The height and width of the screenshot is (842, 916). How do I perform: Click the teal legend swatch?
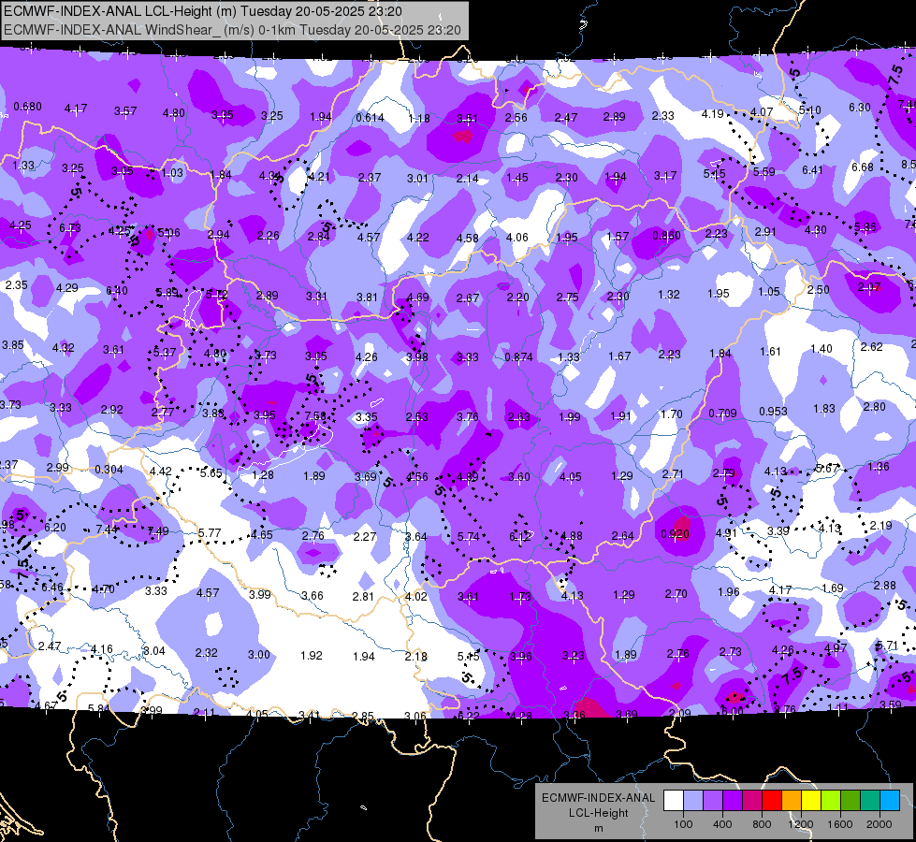point(870,800)
